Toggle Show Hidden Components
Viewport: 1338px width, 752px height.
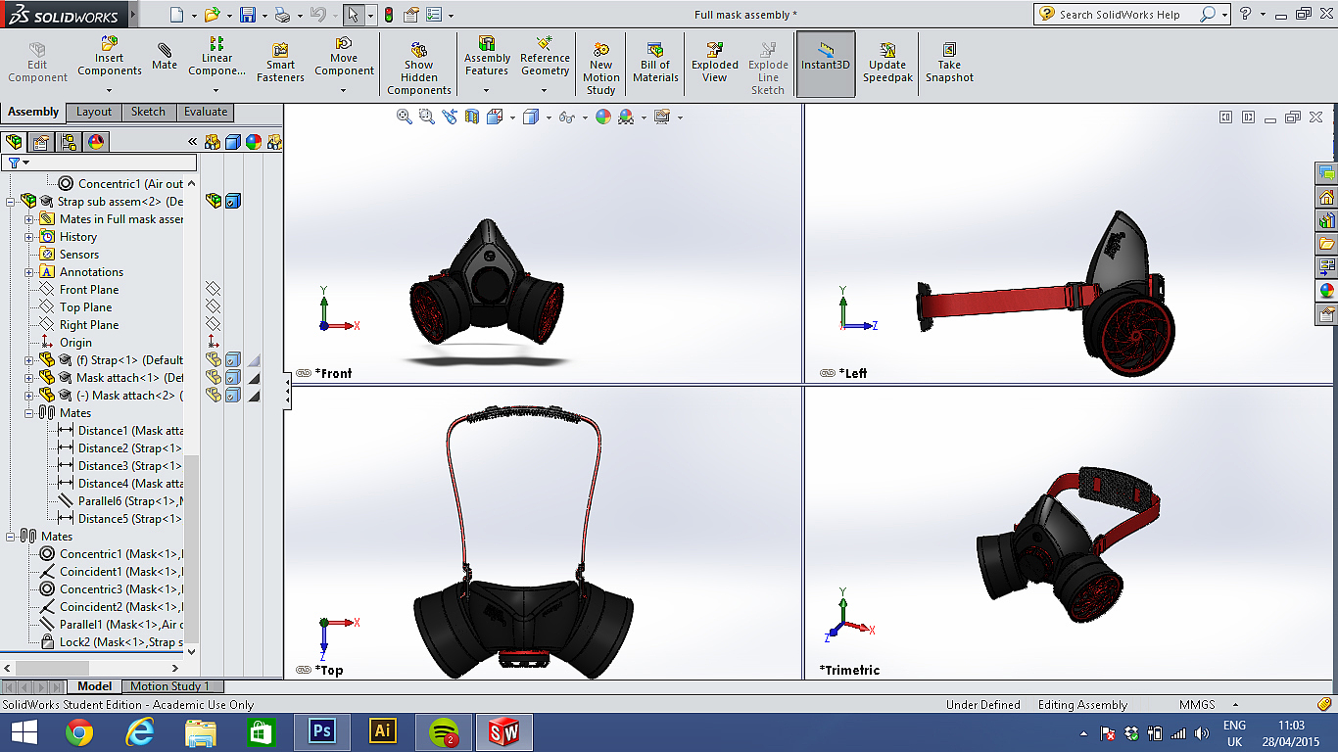coord(418,69)
